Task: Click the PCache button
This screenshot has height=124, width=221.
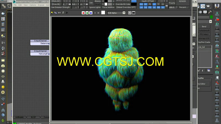Action: pos(172,3)
